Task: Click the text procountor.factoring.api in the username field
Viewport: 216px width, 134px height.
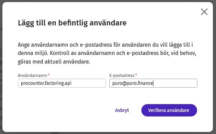Action: pyautogui.click(x=46, y=83)
